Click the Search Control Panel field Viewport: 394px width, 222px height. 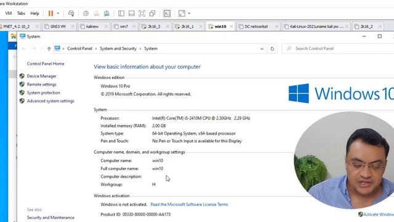click(x=338, y=49)
